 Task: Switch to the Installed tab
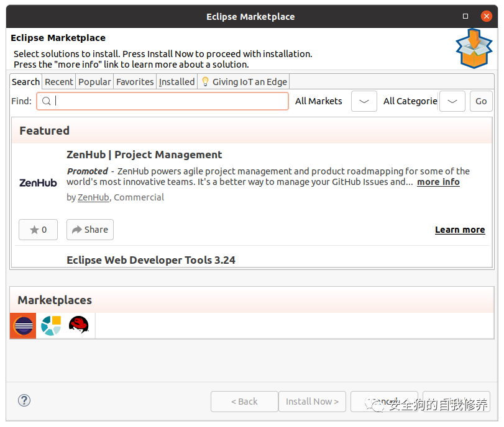tap(176, 82)
